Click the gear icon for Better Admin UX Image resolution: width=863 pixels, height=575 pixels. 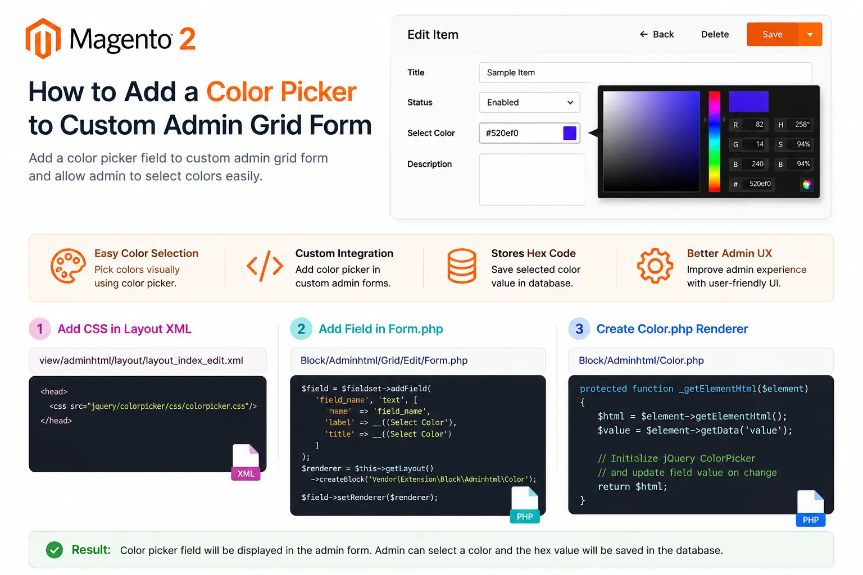click(655, 266)
